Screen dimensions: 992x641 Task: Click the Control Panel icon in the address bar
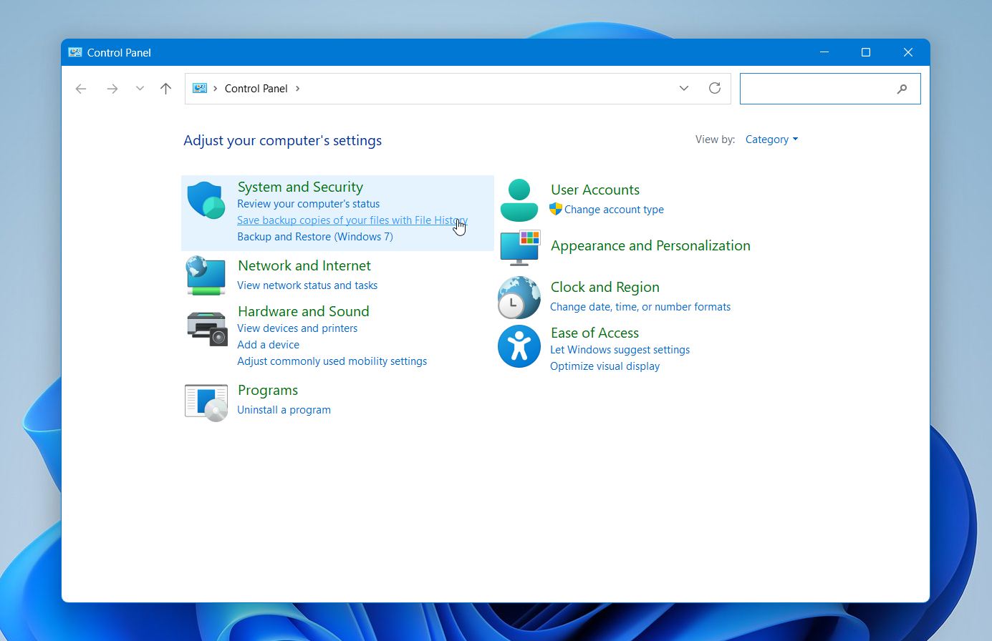click(200, 88)
